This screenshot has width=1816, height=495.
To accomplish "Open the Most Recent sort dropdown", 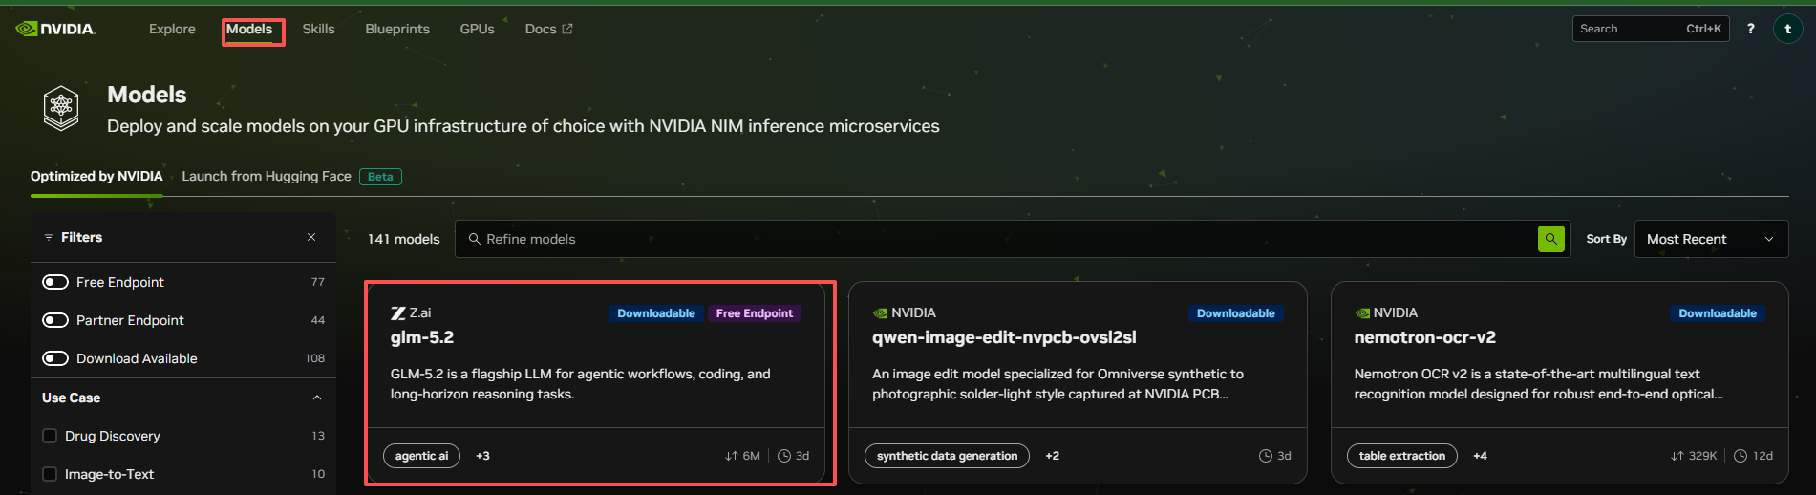I will tap(1711, 239).
